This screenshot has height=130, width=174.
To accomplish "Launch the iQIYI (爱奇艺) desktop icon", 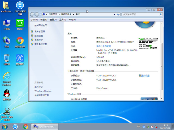I will point(20,25).
